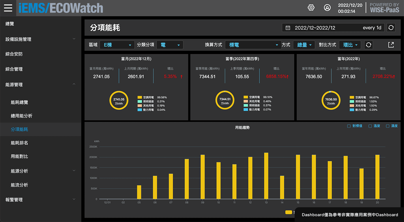Image resolution: width=404 pixels, height=222 pixels.
Task: Click the export icon in the filter bar
Action: (391, 45)
